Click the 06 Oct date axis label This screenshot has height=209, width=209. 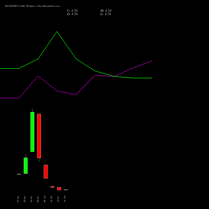click(45, 199)
